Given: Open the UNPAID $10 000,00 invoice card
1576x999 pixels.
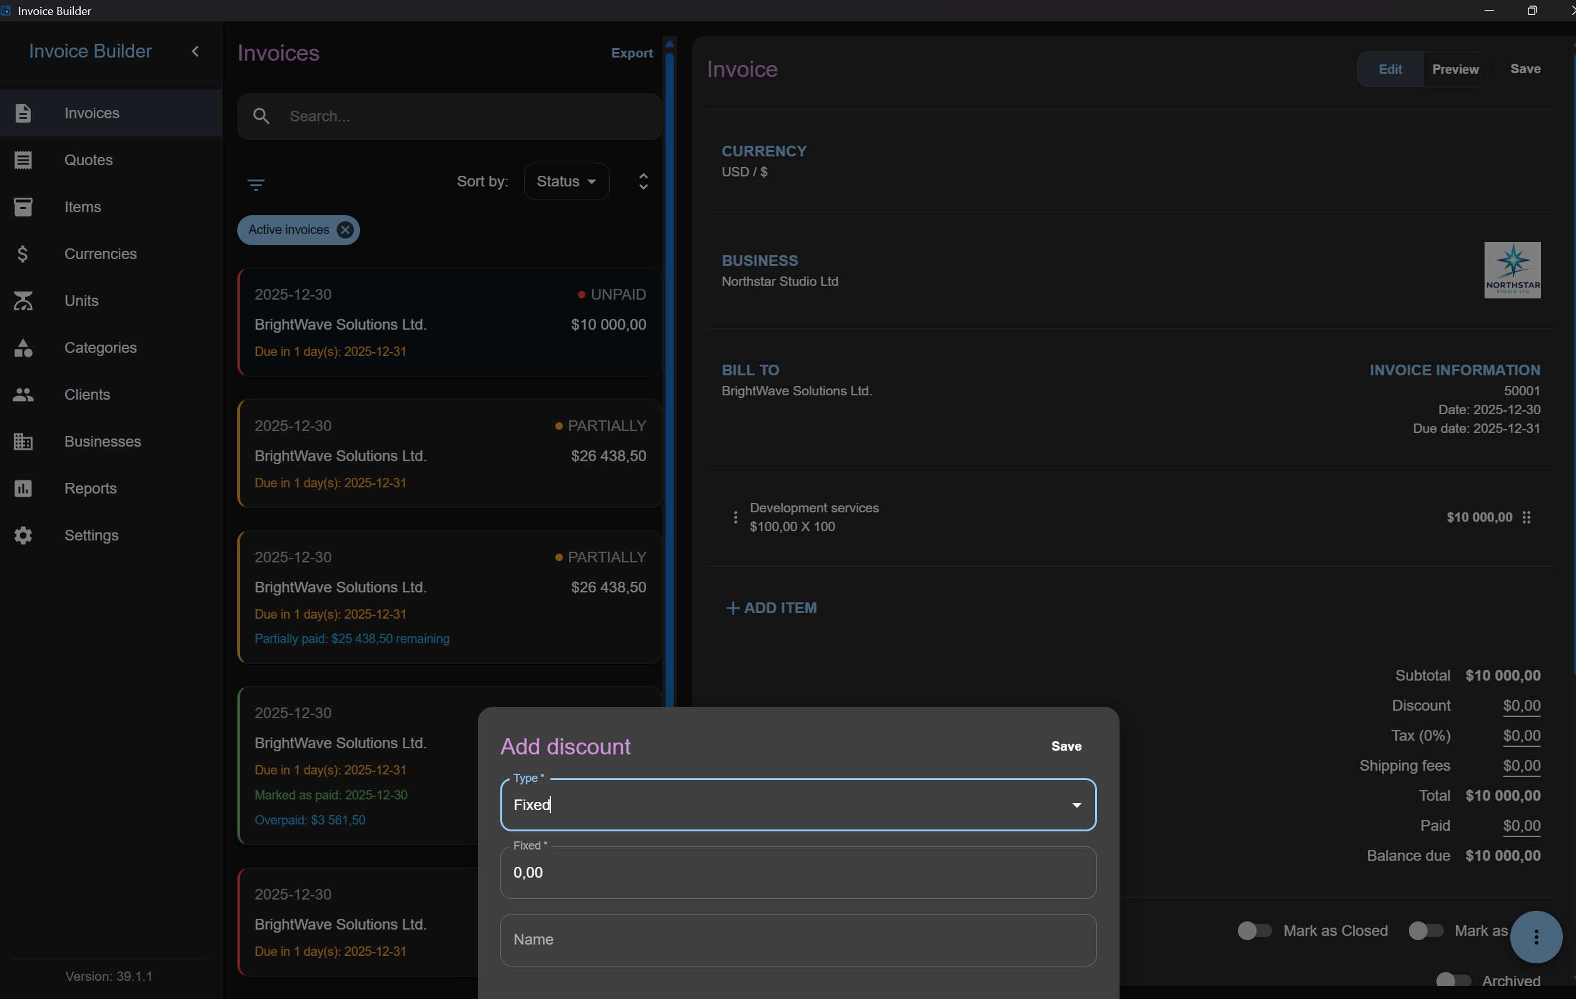Looking at the screenshot, I should point(450,322).
